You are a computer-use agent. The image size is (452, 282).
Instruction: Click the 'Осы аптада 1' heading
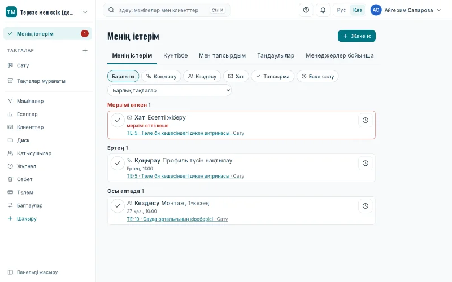pyautogui.click(x=125, y=191)
